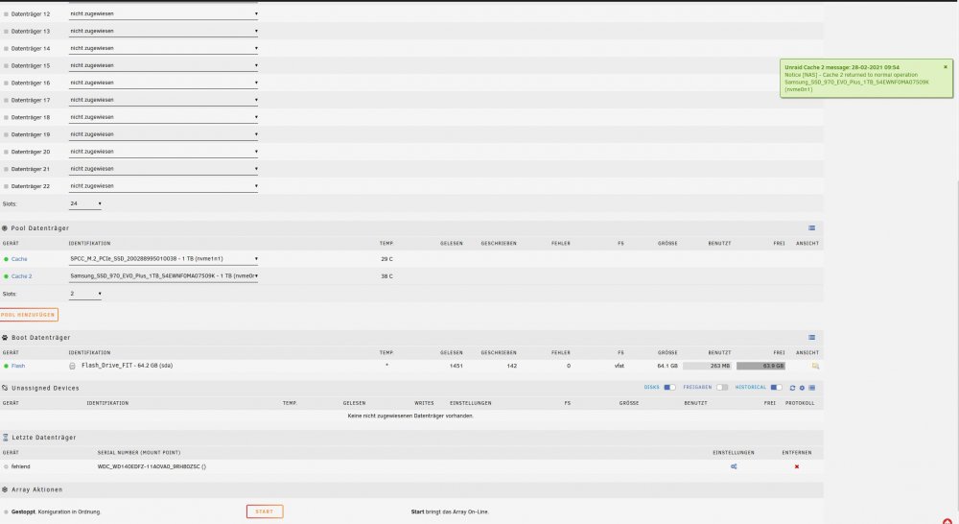Click status indicator beside Datenträger 21
Screen dimensions: 959x524
(6, 169)
